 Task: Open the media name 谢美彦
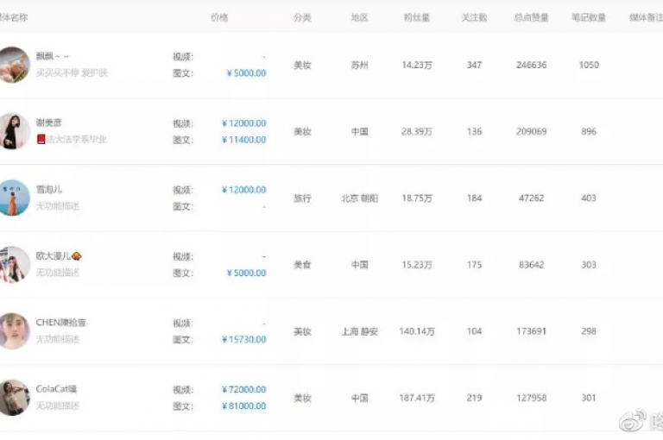pos(48,123)
